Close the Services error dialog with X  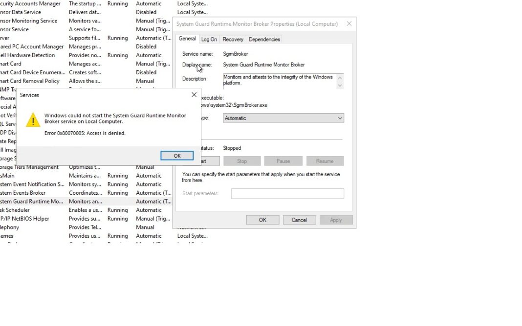pyautogui.click(x=194, y=94)
